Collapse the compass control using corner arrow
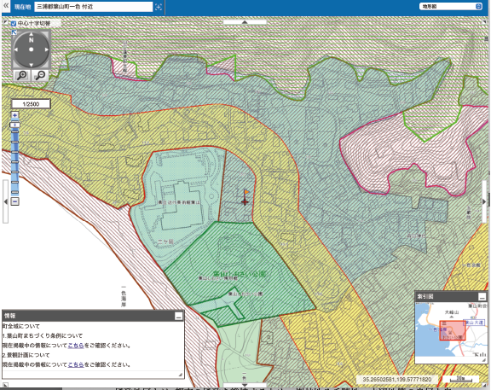Screen dimensions: 491x390 [14, 32]
